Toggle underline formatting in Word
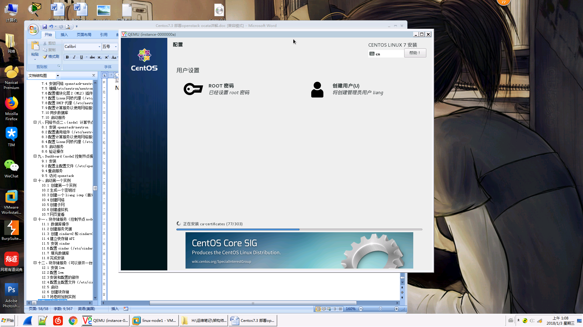The width and height of the screenshot is (583, 327). tap(81, 57)
